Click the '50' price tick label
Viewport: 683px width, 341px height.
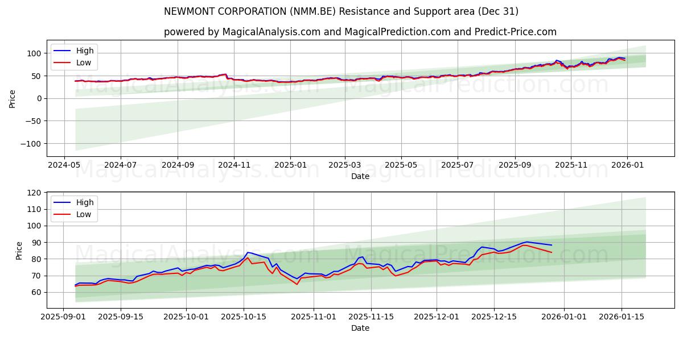[38, 76]
